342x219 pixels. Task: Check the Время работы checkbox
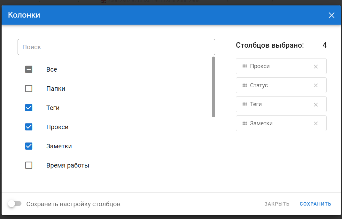click(x=29, y=165)
